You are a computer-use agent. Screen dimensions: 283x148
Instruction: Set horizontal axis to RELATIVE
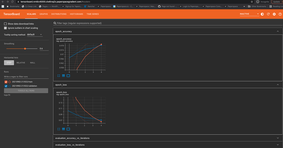(21, 63)
